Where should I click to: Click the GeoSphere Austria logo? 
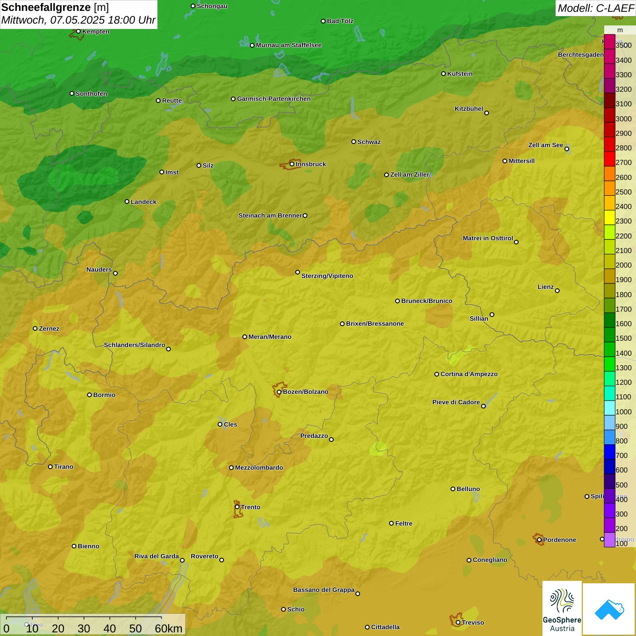562,609
